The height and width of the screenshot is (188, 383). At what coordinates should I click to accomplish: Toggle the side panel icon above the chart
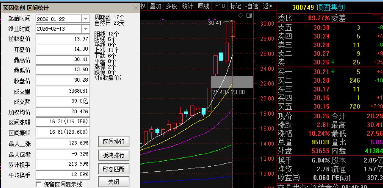[249, 15]
